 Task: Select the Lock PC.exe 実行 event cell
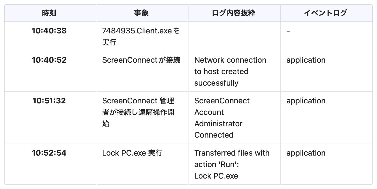coord(132,153)
